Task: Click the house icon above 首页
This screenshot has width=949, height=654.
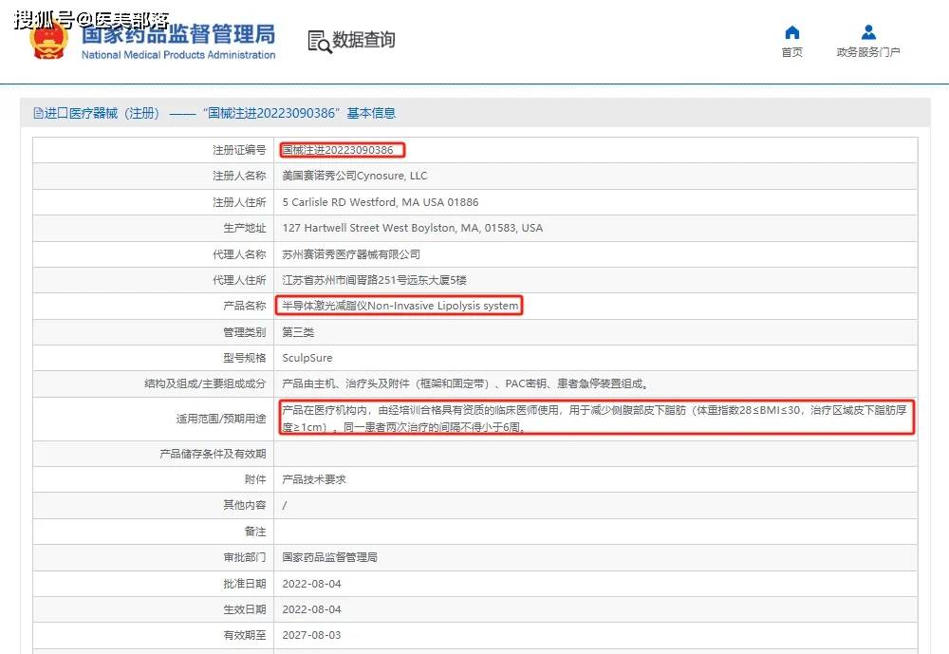Action: click(x=791, y=32)
